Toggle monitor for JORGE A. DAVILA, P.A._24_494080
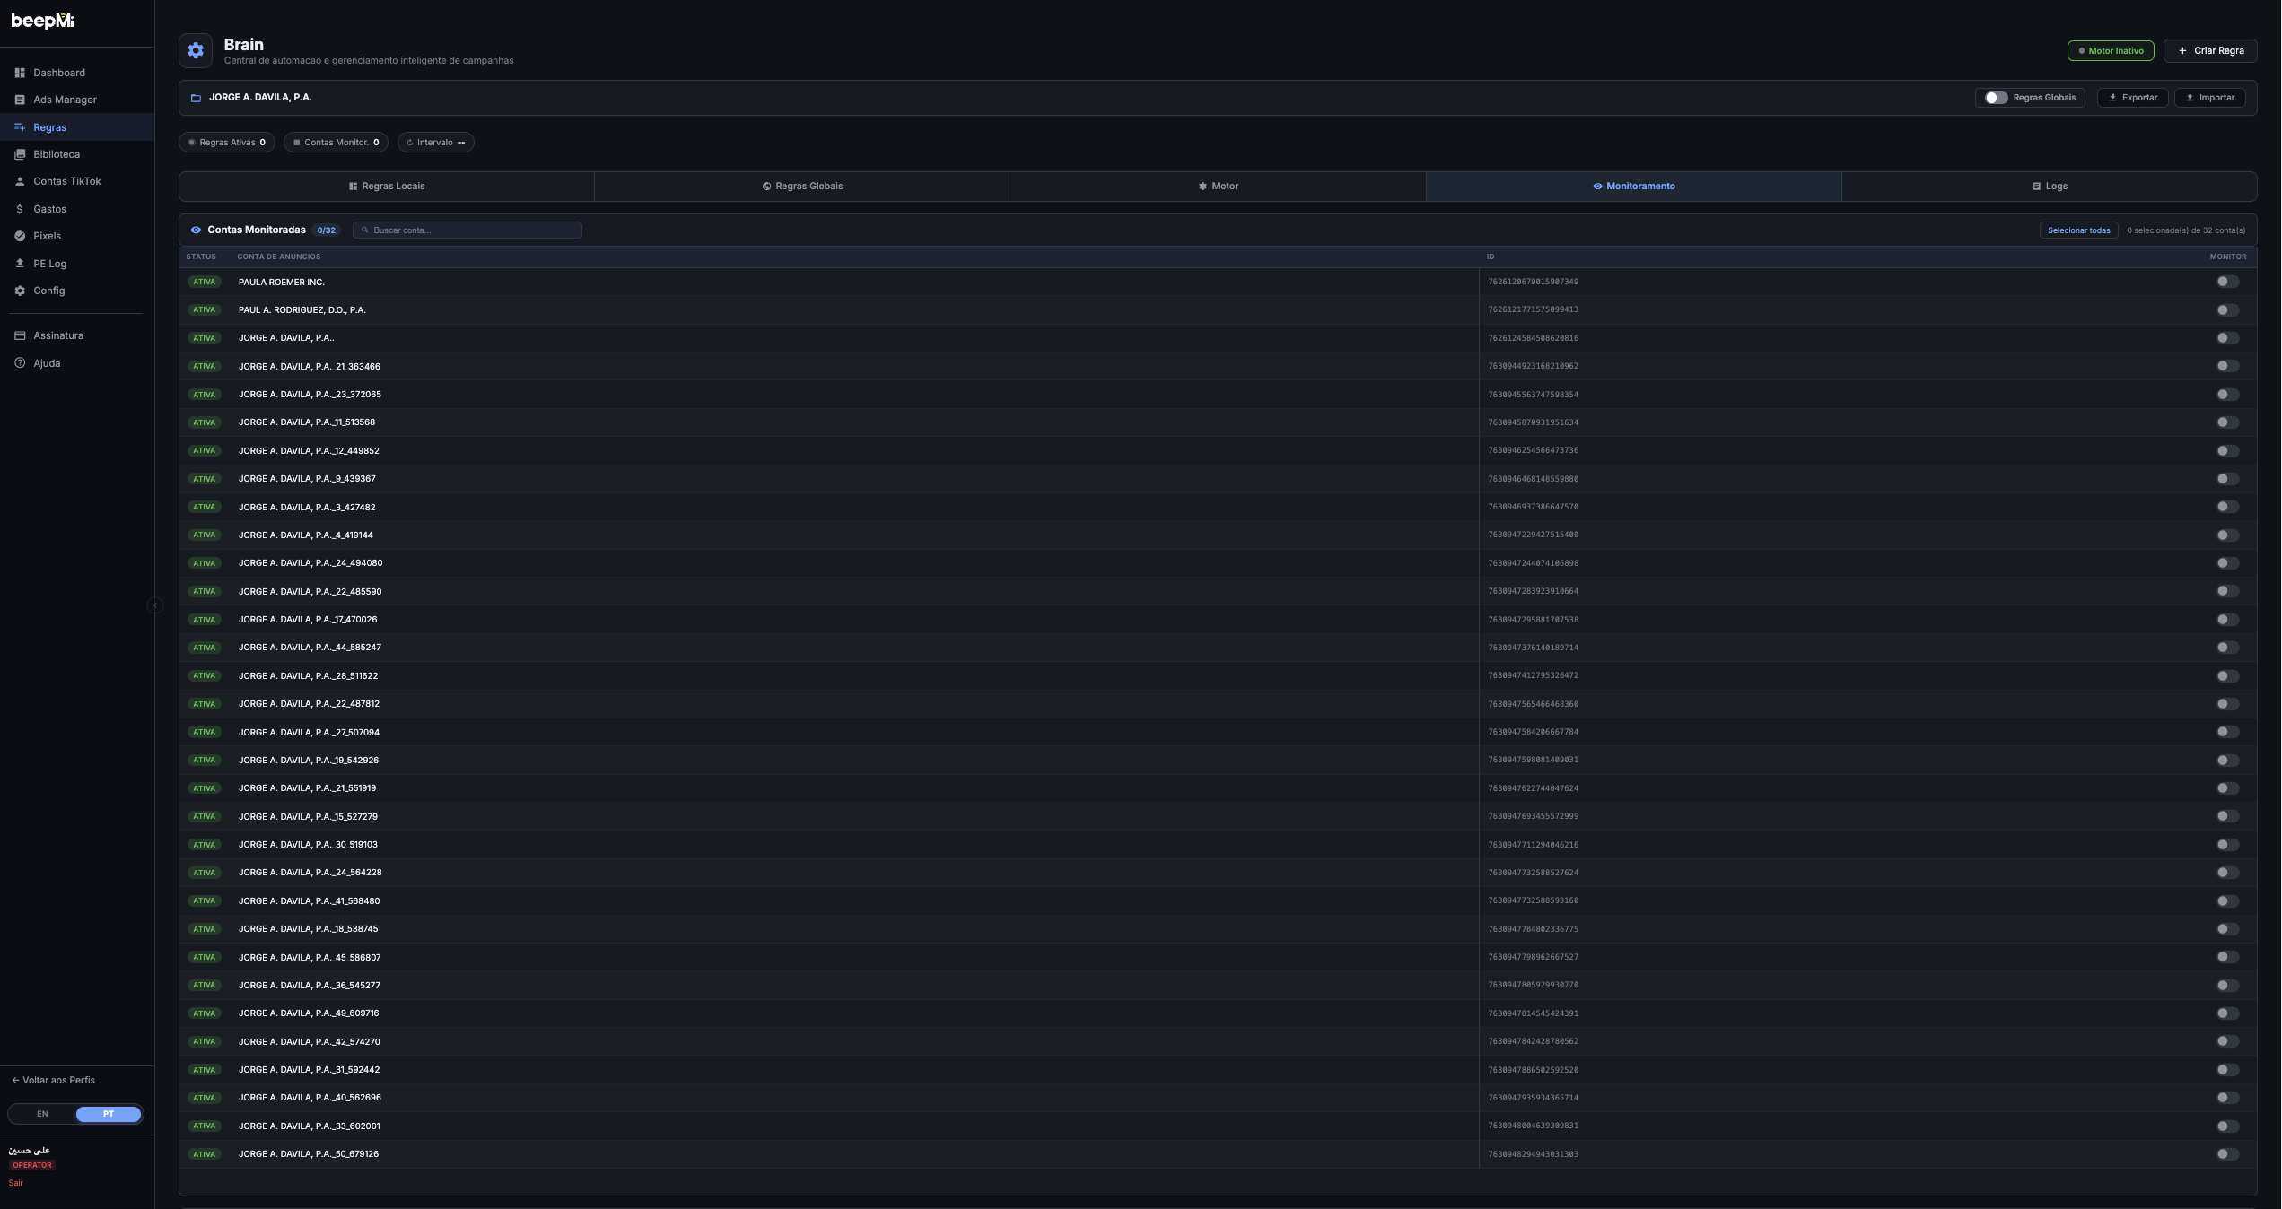 2227,563
